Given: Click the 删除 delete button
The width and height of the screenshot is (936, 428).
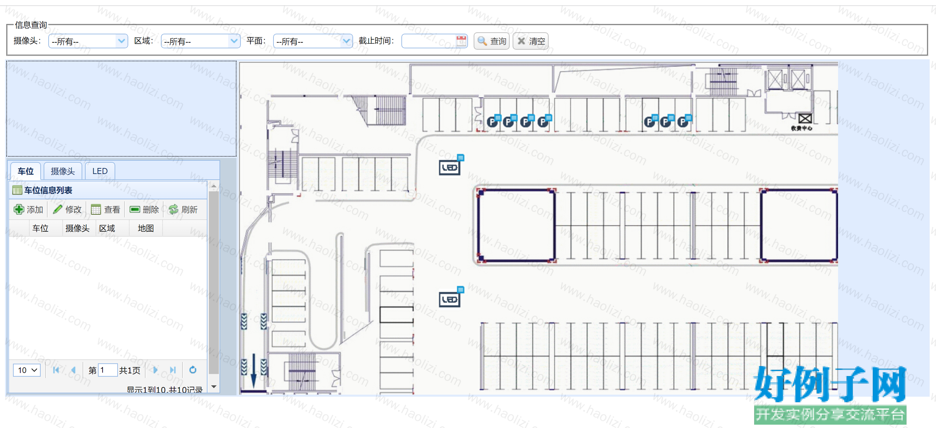Looking at the screenshot, I should [144, 209].
